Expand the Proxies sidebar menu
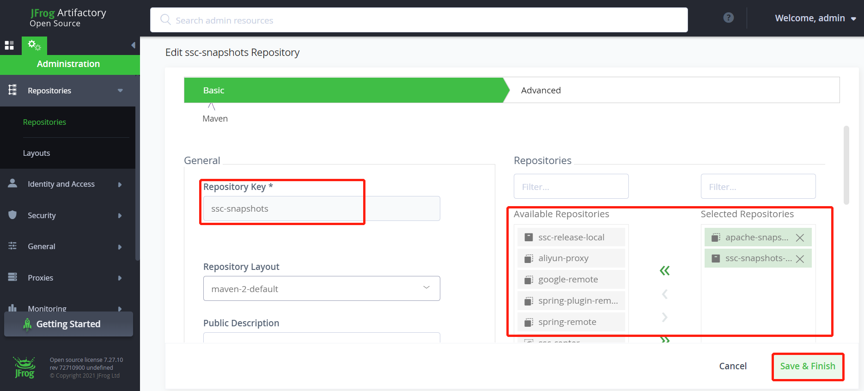The height and width of the screenshot is (391, 864). pyautogui.click(x=120, y=278)
